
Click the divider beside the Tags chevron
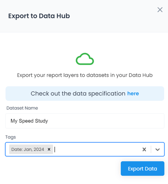[x=151, y=149]
